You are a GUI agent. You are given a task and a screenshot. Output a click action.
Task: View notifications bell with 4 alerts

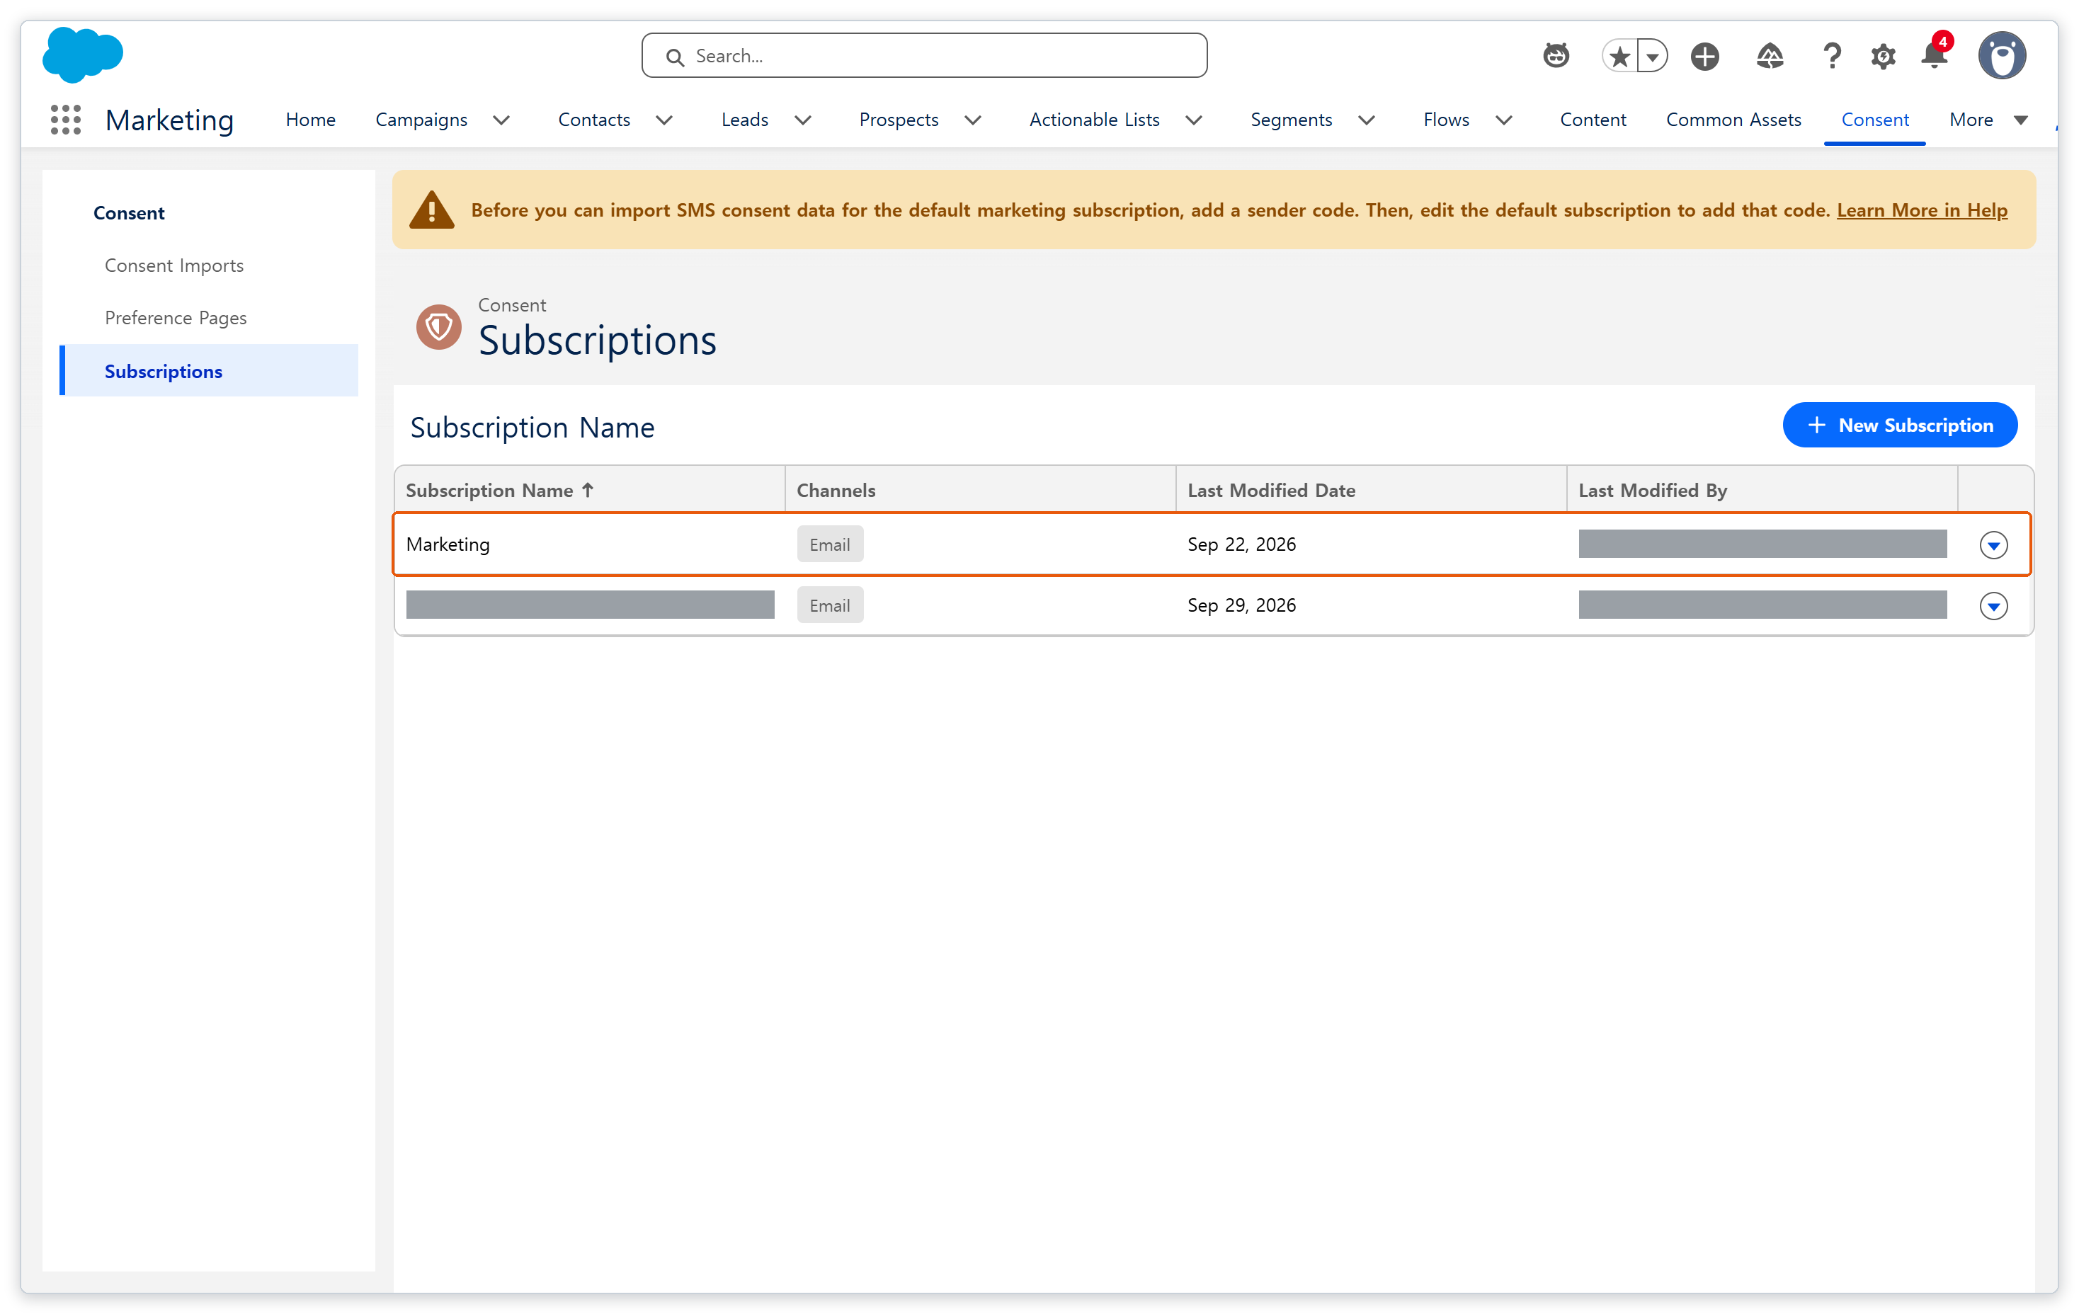[1935, 55]
